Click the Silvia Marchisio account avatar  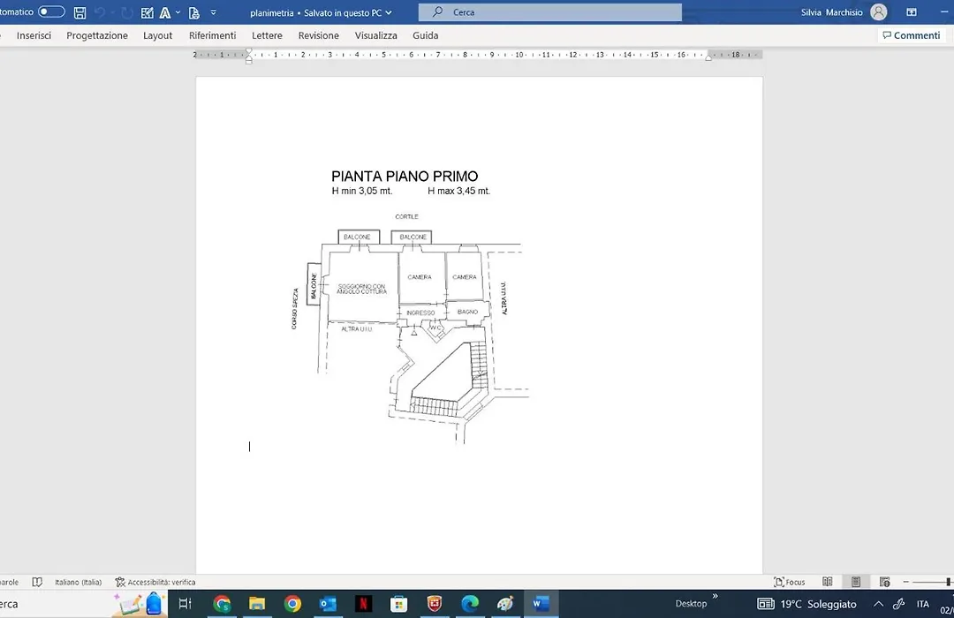[879, 12]
